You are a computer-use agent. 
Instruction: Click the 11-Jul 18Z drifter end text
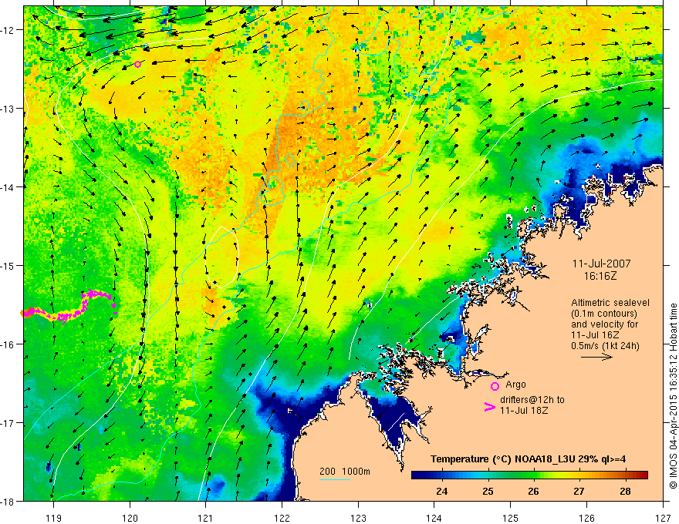coord(524,411)
